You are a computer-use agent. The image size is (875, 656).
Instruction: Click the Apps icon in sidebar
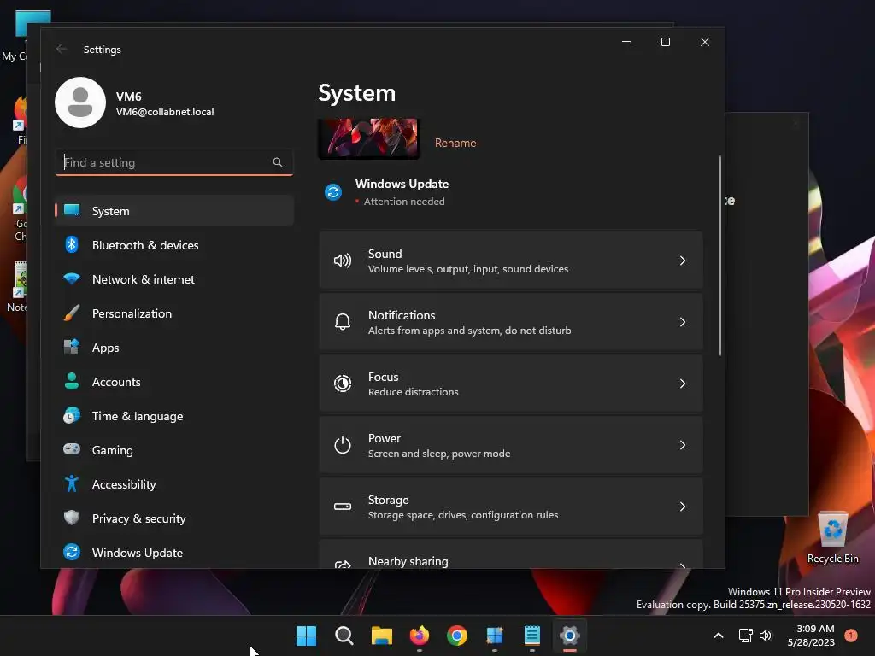[x=72, y=347]
